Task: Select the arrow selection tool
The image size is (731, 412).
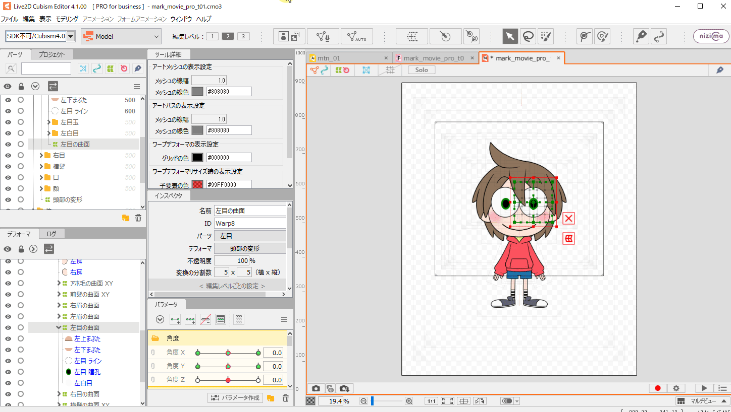Action: tap(510, 36)
